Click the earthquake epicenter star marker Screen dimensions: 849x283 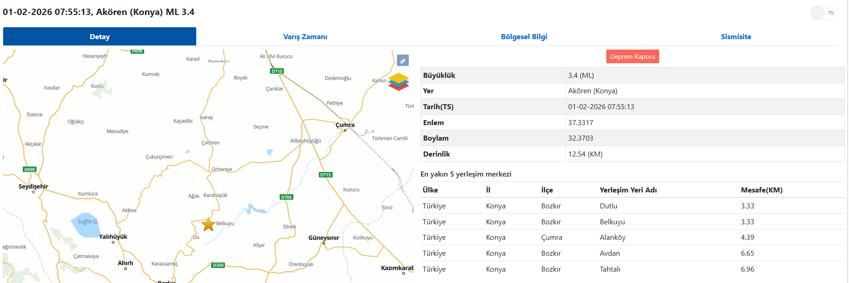pyautogui.click(x=208, y=224)
